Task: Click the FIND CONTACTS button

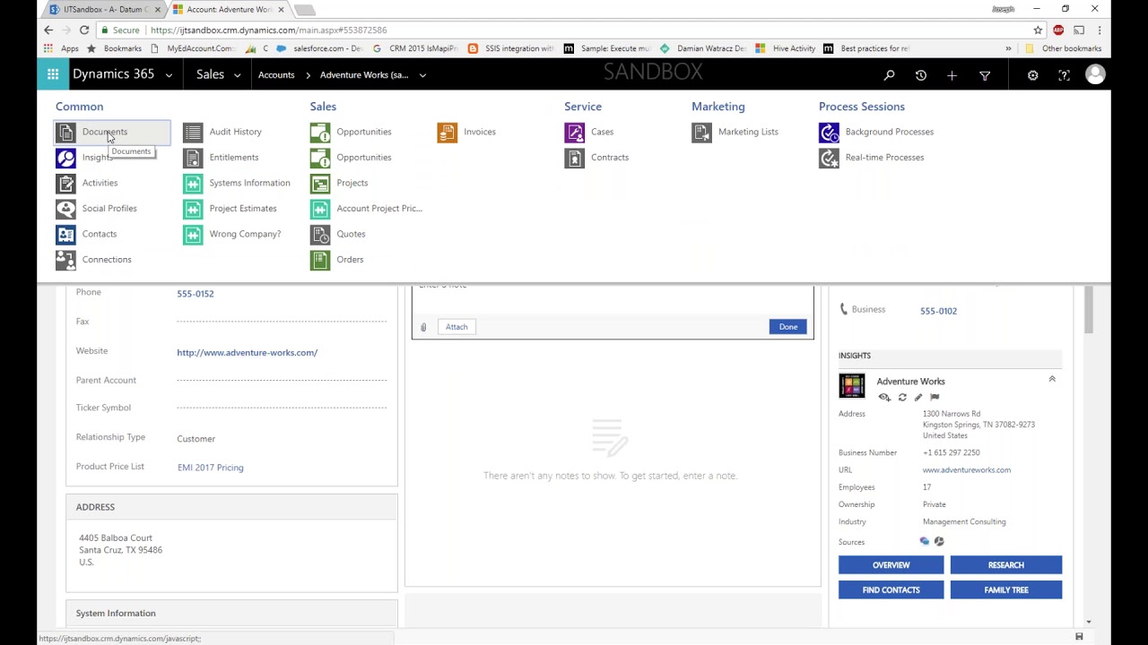Action: click(891, 590)
